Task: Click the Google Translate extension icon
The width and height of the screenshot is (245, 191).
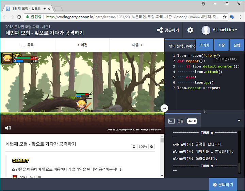Action: tap(232, 17)
